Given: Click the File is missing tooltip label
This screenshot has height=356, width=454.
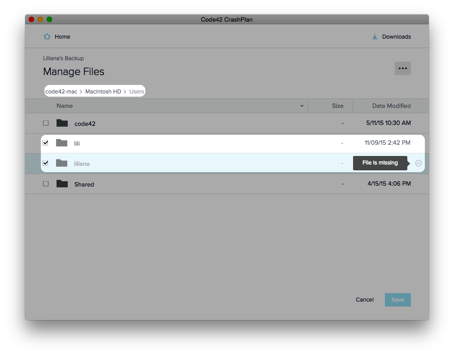Looking at the screenshot, I should [x=380, y=163].
